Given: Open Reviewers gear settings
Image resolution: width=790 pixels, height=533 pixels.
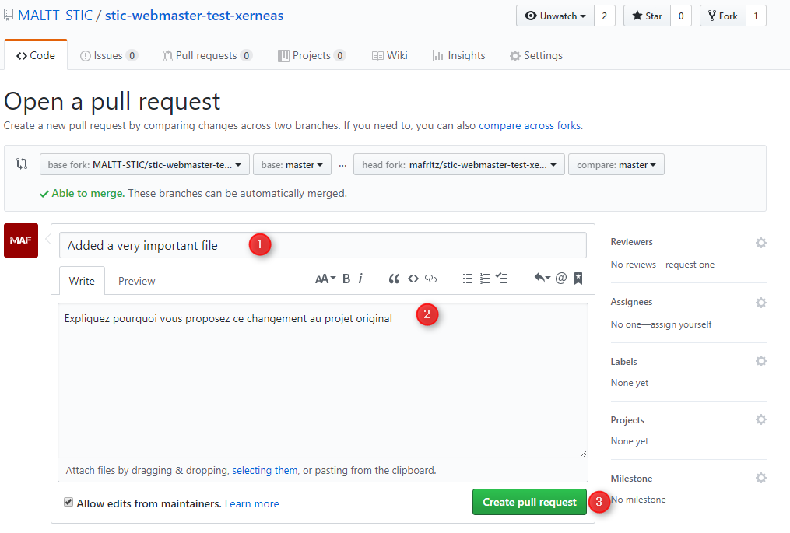Looking at the screenshot, I should [x=760, y=243].
